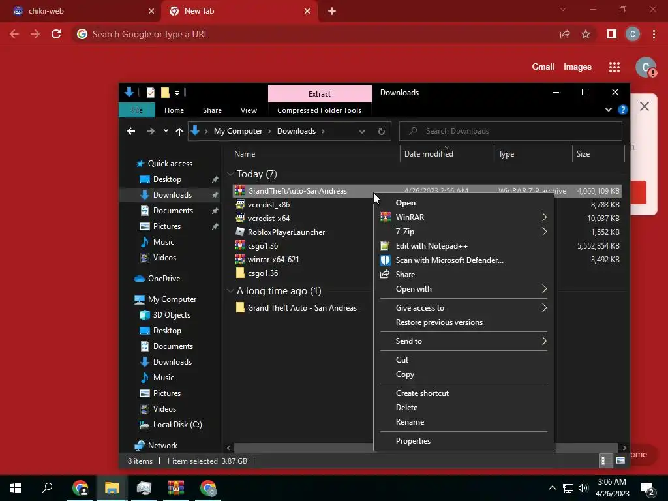668x501 pixels.
Task: Go back in File Explorer
Action: coord(131,131)
